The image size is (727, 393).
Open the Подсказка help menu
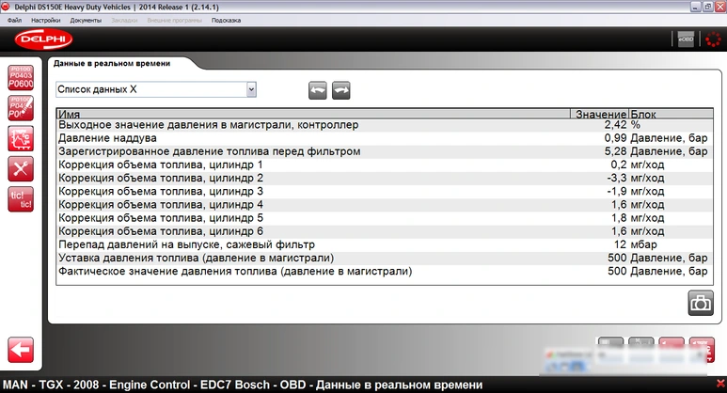point(226,20)
